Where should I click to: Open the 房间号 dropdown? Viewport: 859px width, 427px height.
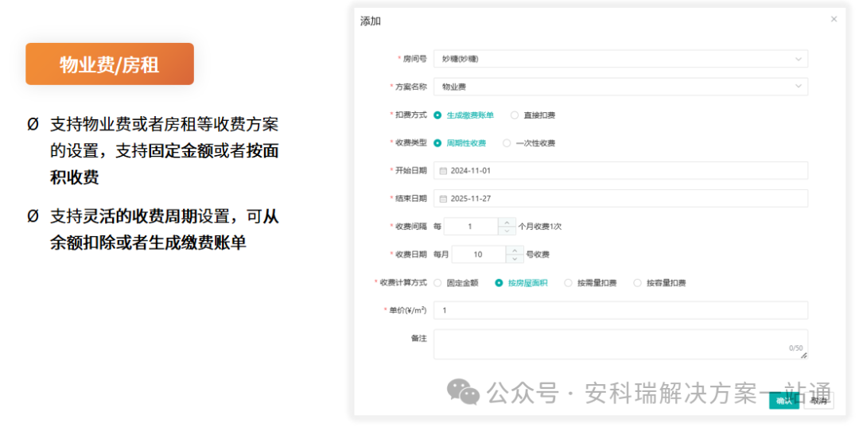tap(620, 59)
